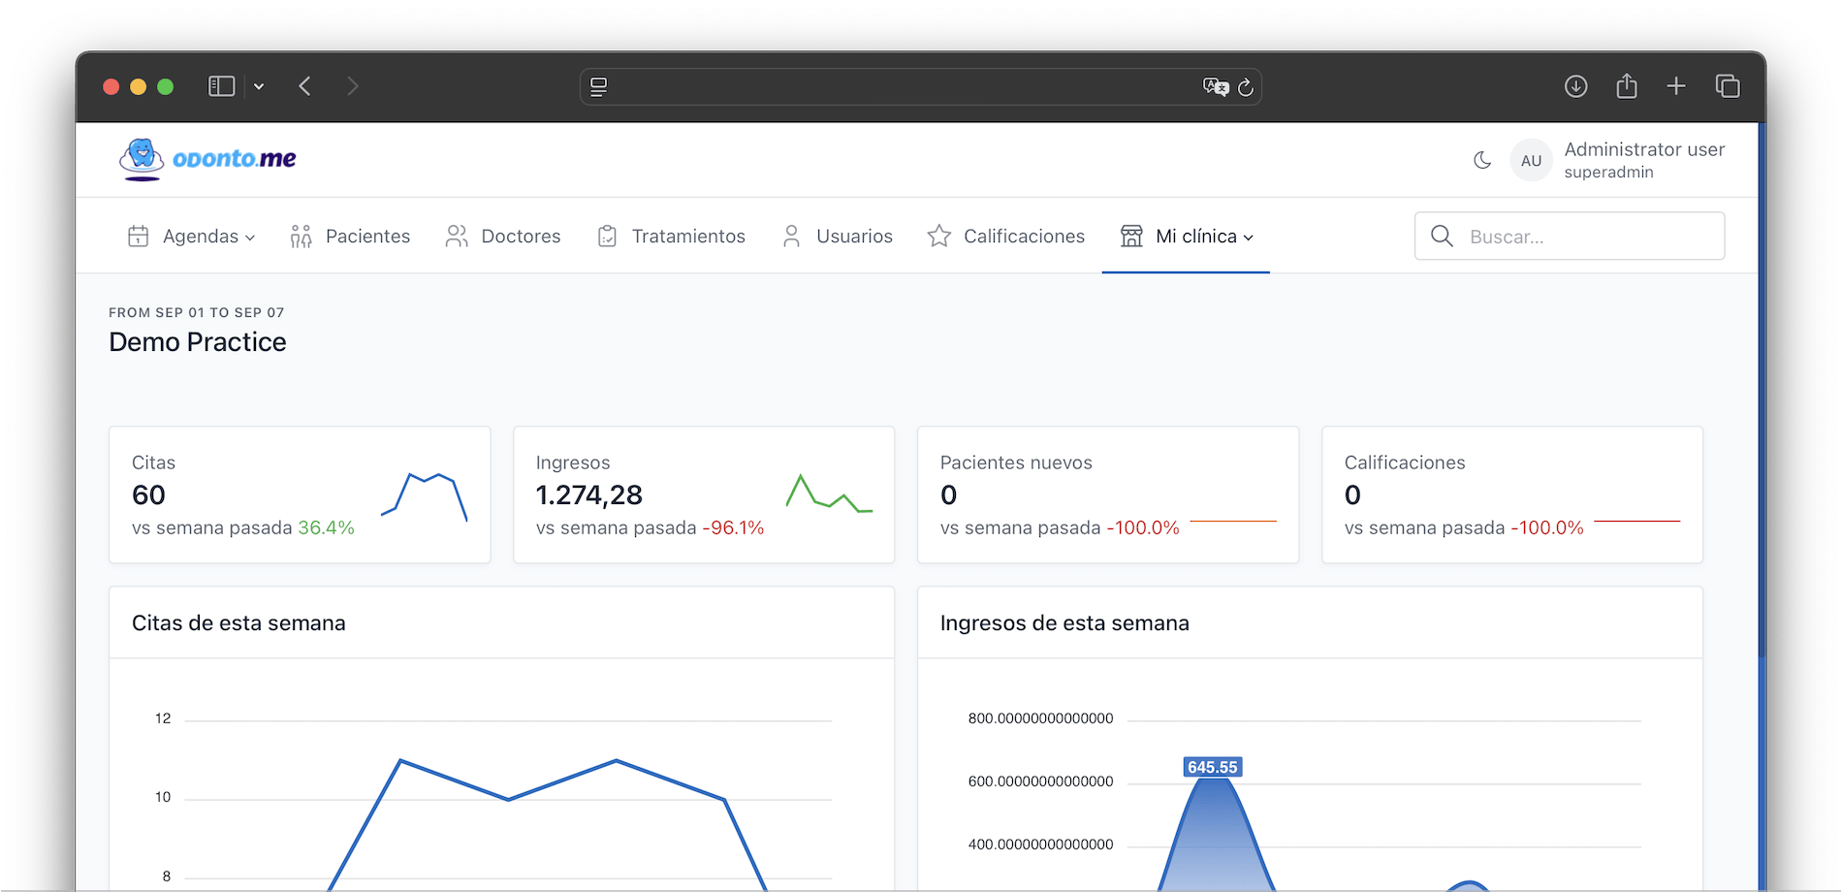
Task: Expand the Mi clínica dropdown chevron
Action: (x=1249, y=238)
